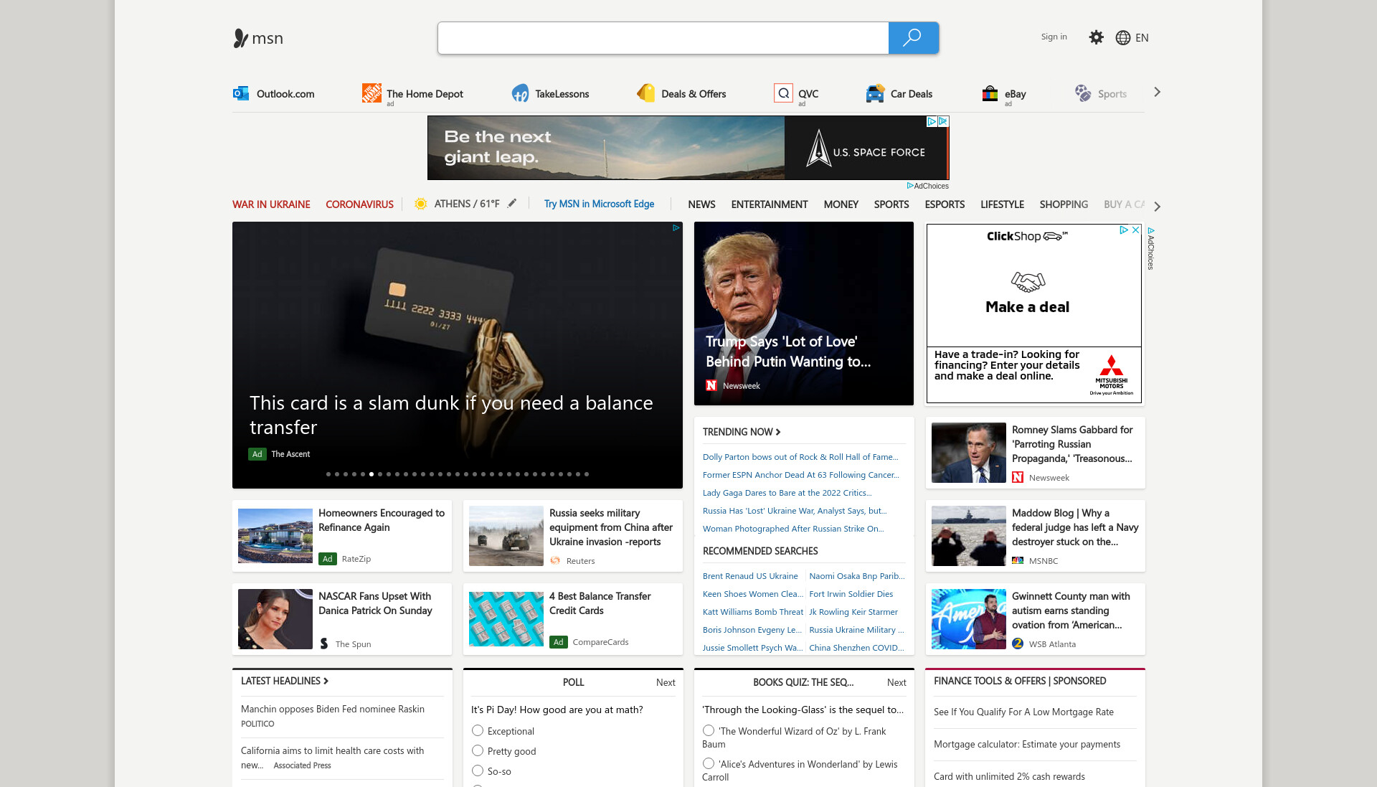
Task: Click WSB Atlanta source icon
Action: (x=1018, y=644)
